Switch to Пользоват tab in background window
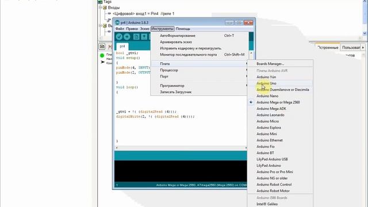This screenshot has width=368, height=207. click(x=351, y=47)
